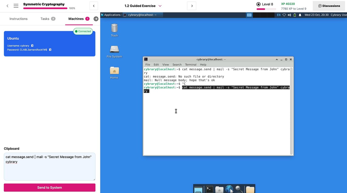Screen dimensions: 347x193
Task: Open the hamburger navigation menu
Action: pos(16,6)
